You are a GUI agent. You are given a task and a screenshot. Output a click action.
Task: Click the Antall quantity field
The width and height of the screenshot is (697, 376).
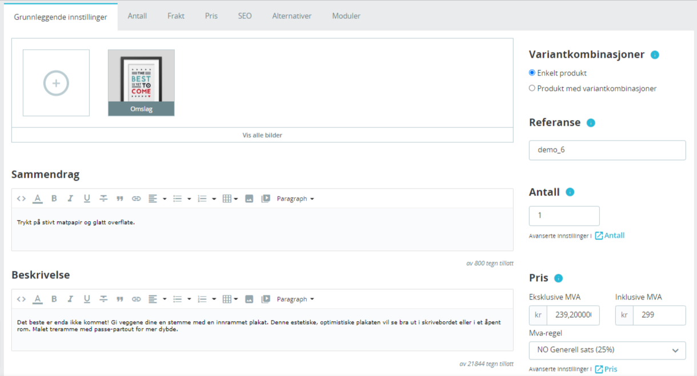coord(564,216)
